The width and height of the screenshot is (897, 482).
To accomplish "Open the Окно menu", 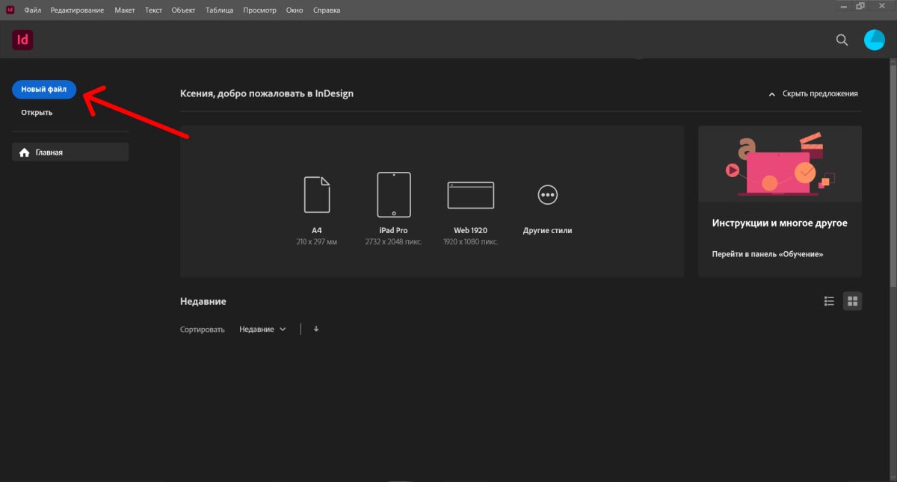I will pyautogui.click(x=295, y=10).
